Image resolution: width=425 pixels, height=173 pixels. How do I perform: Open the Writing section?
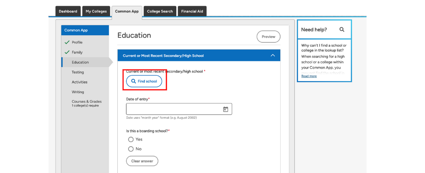[78, 92]
